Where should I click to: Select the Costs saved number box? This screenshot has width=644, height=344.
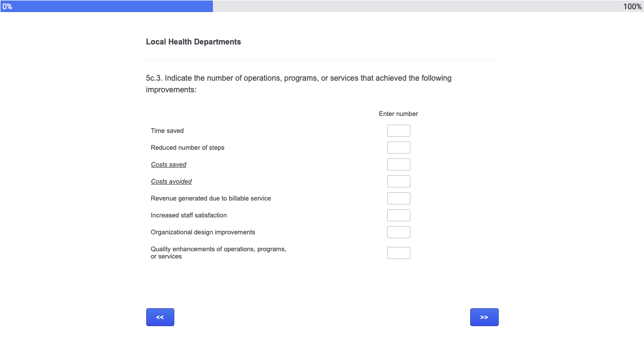point(398,165)
